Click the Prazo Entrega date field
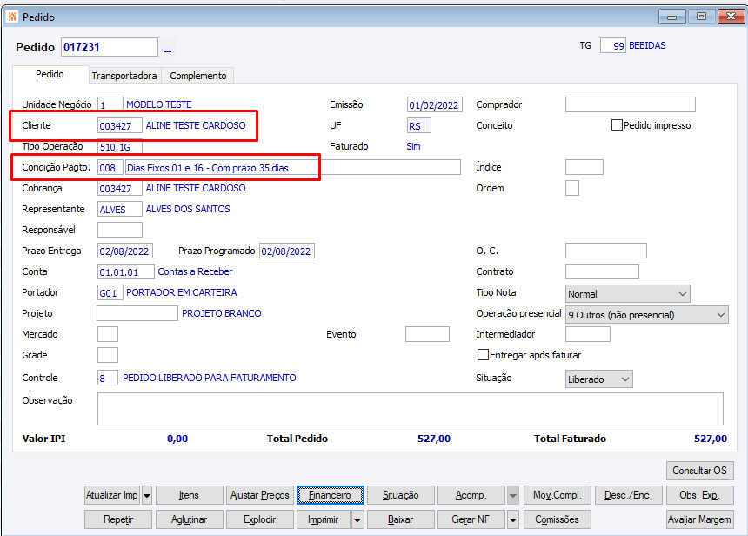748x536 pixels. point(125,251)
